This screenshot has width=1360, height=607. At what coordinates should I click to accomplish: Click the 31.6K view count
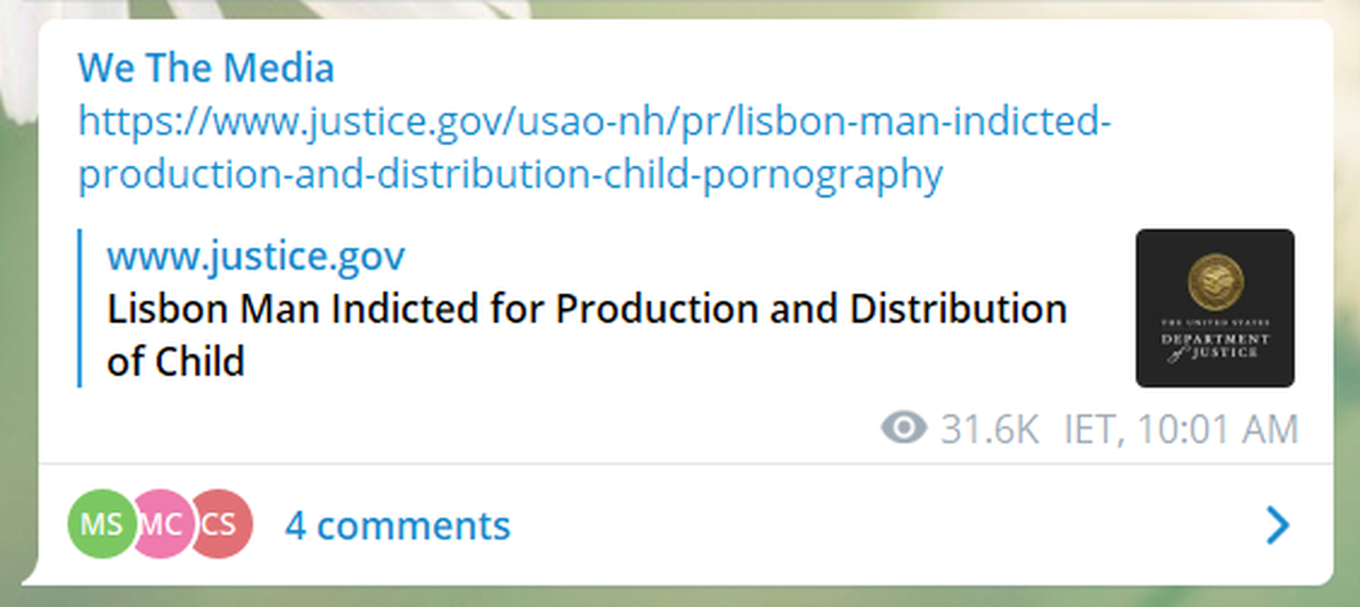[990, 429]
